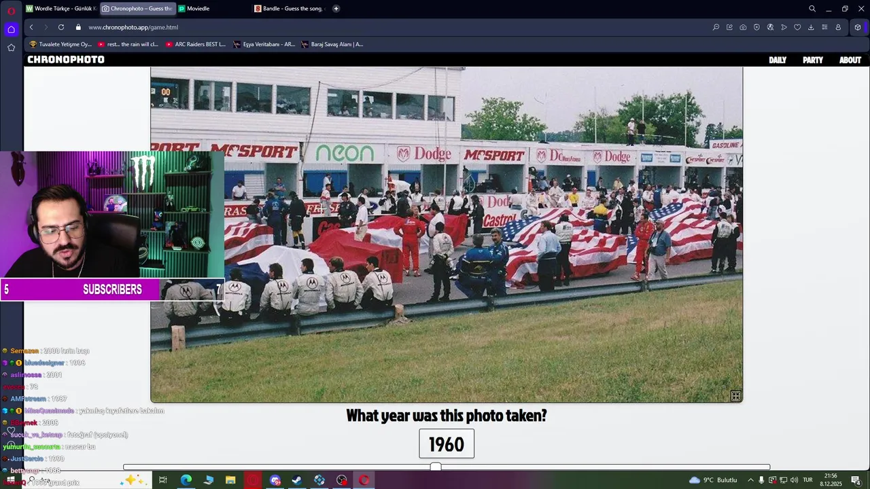The image size is (870, 489).
Task: Click the CHRONOPHOTO logo link
Action: pyautogui.click(x=66, y=60)
